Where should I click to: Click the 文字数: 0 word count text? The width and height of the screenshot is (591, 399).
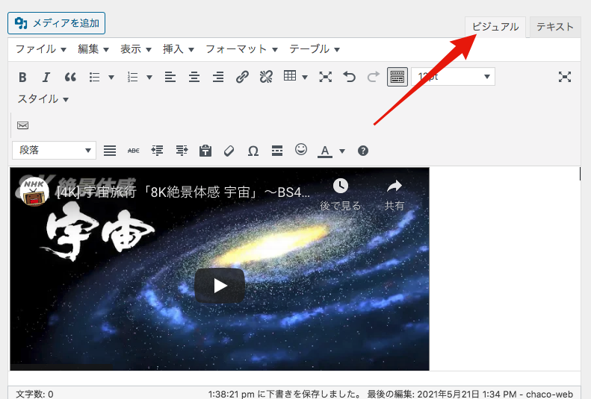tap(34, 394)
